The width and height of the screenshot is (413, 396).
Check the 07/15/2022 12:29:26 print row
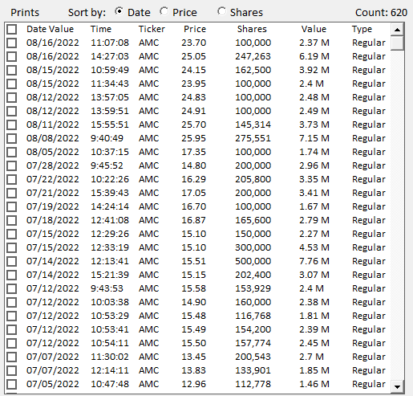tap(12, 234)
